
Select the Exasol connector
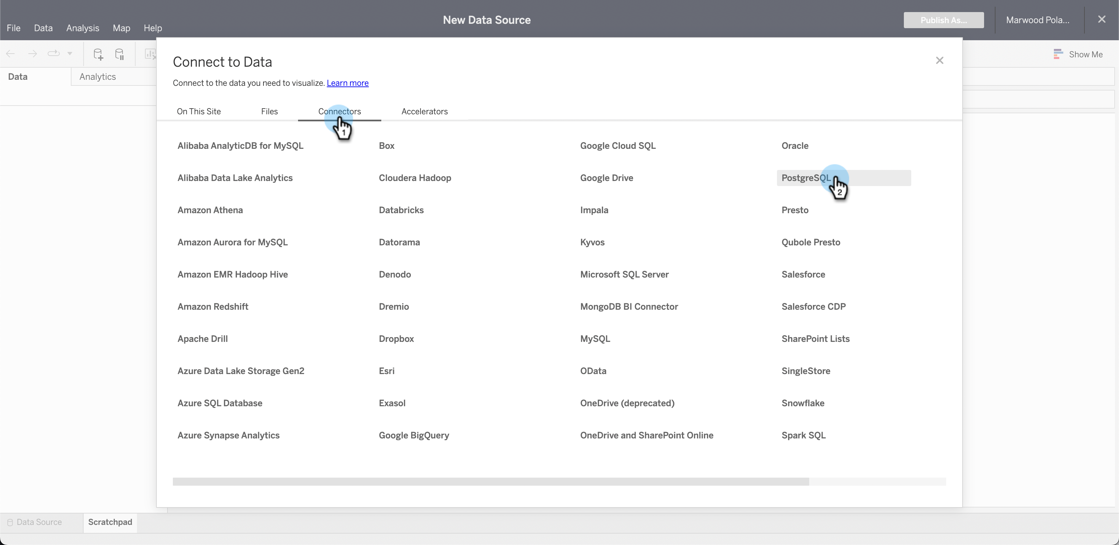click(392, 403)
